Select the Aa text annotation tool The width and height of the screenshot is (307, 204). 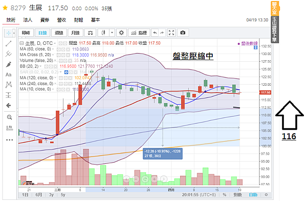pyautogui.click(x=9, y=75)
